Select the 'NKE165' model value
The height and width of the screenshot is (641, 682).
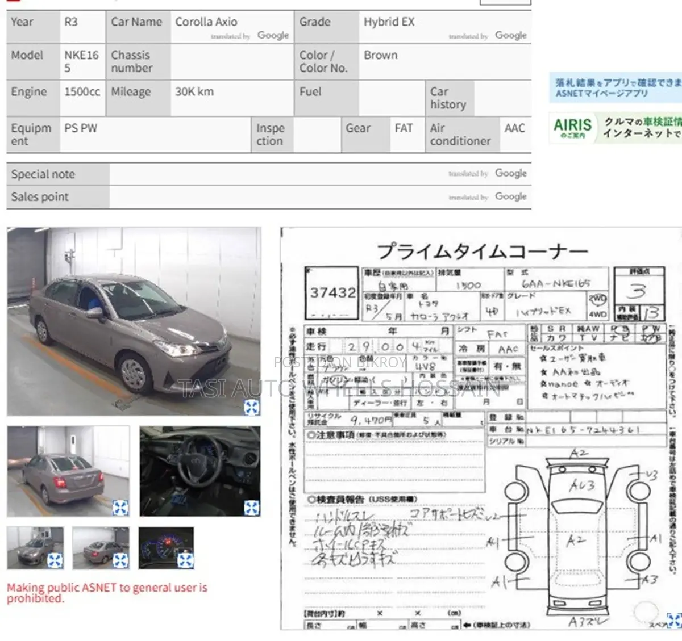81,61
